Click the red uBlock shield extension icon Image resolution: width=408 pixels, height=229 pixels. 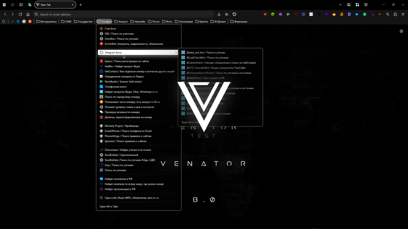click(265, 14)
